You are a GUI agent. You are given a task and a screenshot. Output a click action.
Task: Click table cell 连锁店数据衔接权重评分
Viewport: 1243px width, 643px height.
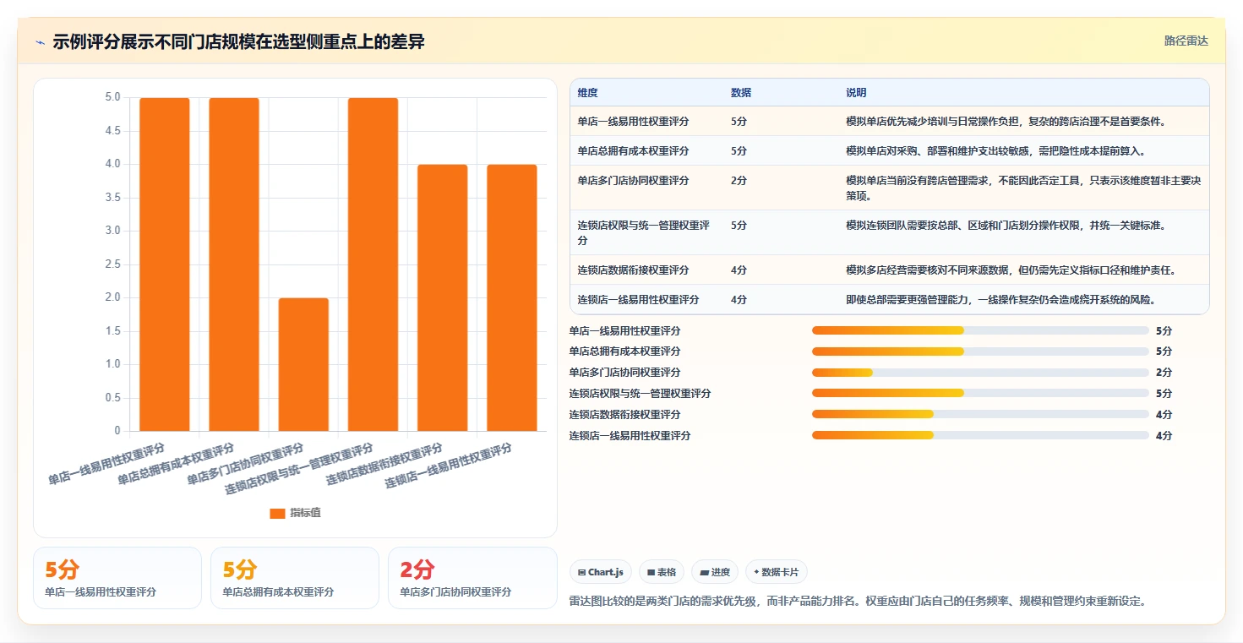[633, 270]
